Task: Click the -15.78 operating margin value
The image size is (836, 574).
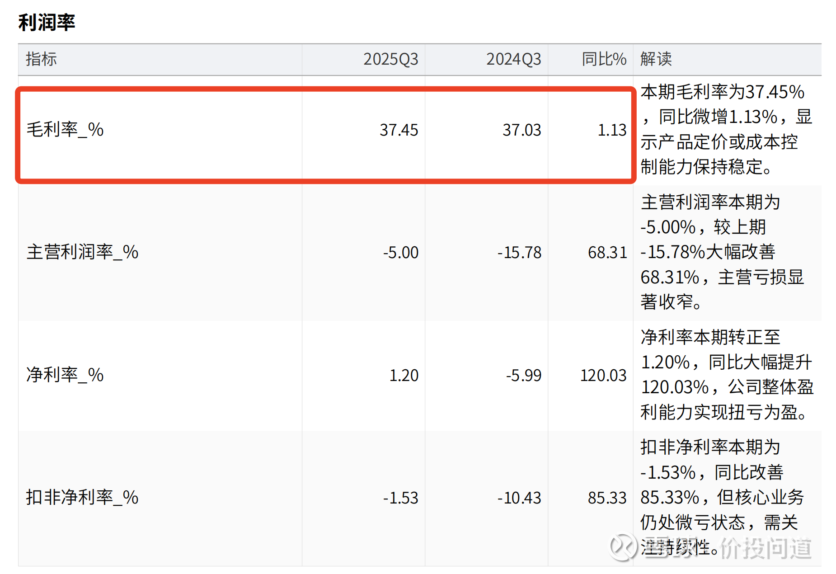Action: [x=519, y=253]
